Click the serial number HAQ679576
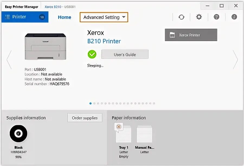Viewport: 244px width, 166px height. click(59, 84)
